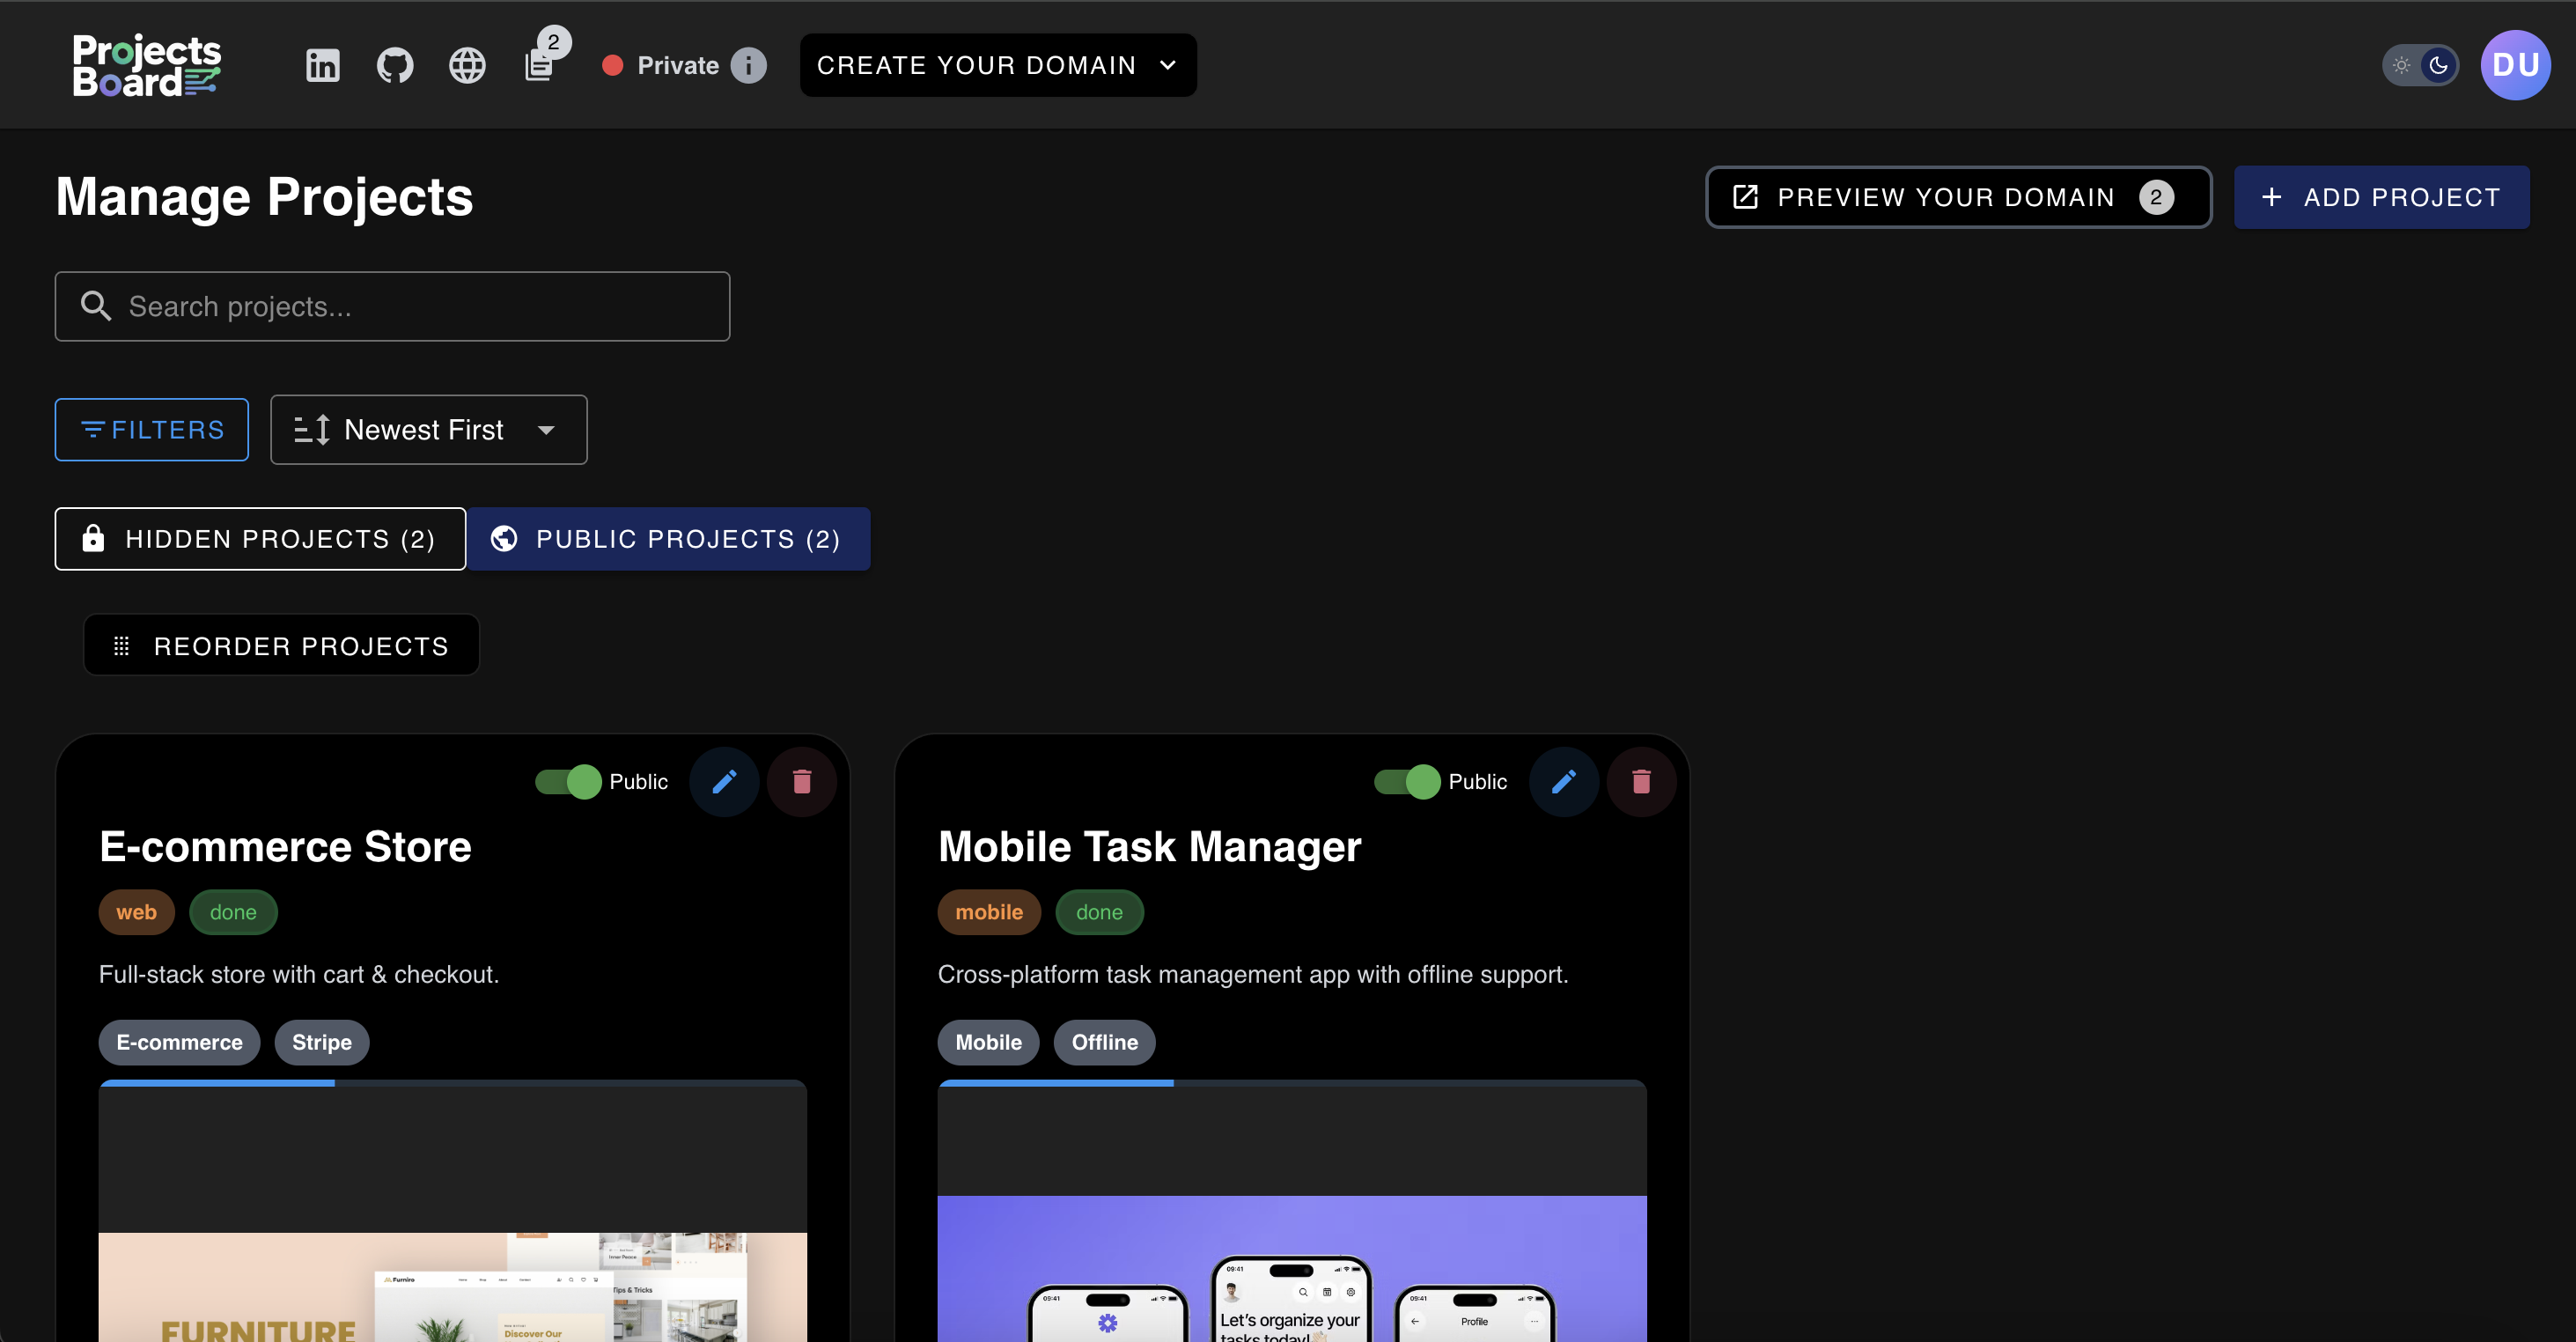Open the GitHub icon link
2576x1342 pixels.
coord(394,65)
